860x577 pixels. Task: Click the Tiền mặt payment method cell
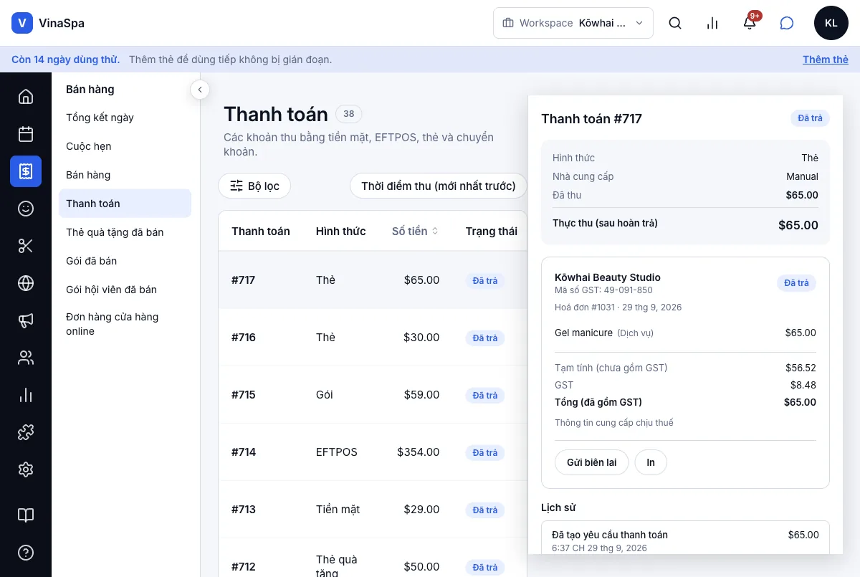click(x=338, y=510)
